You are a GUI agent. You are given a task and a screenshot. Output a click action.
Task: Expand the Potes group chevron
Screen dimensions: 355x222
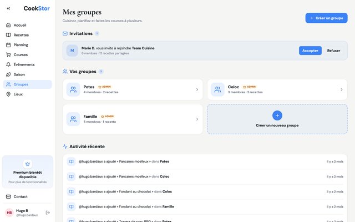(x=197, y=89)
